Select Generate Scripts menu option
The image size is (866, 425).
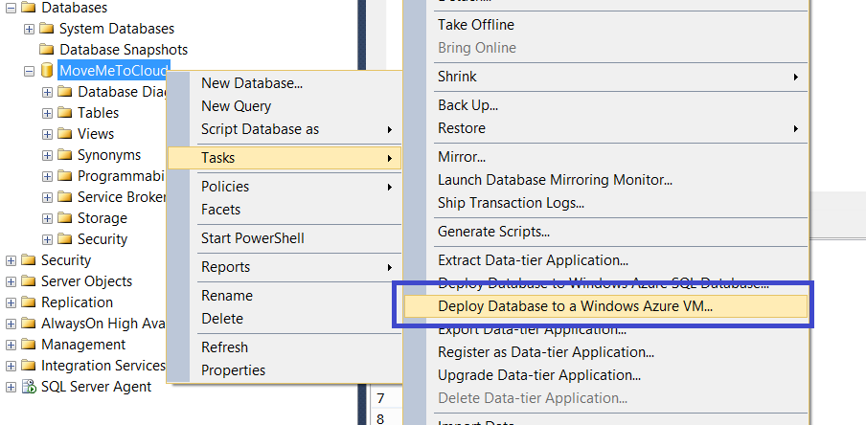(x=493, y=232)
